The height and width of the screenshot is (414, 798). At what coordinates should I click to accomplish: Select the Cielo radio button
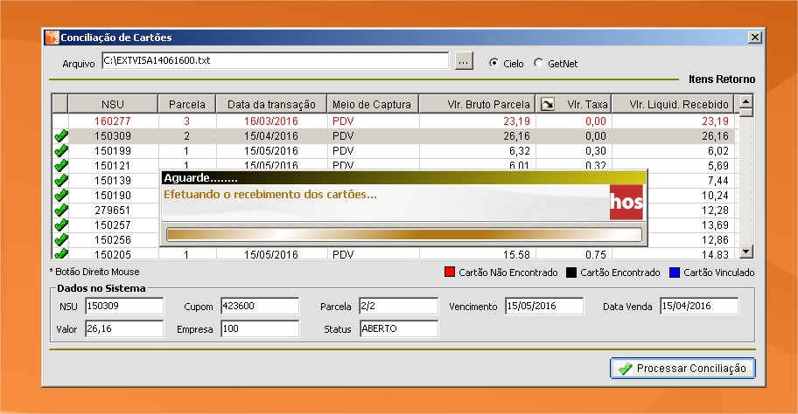[x=493, y=64]
